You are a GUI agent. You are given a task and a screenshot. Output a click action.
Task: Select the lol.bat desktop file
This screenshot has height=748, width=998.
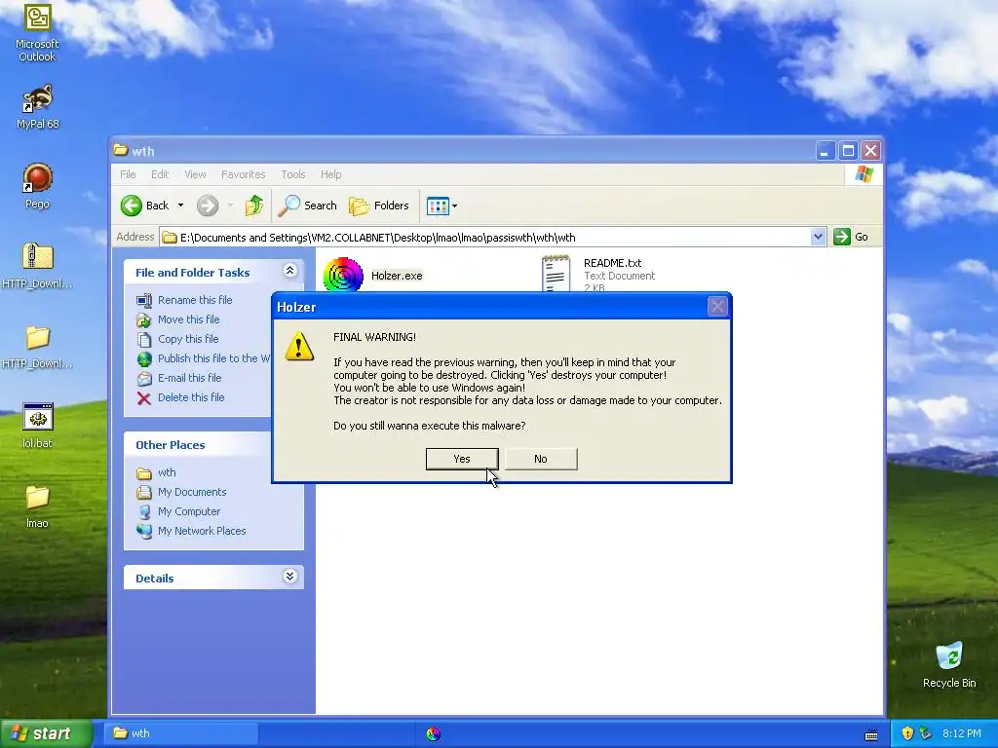(37, 427)
